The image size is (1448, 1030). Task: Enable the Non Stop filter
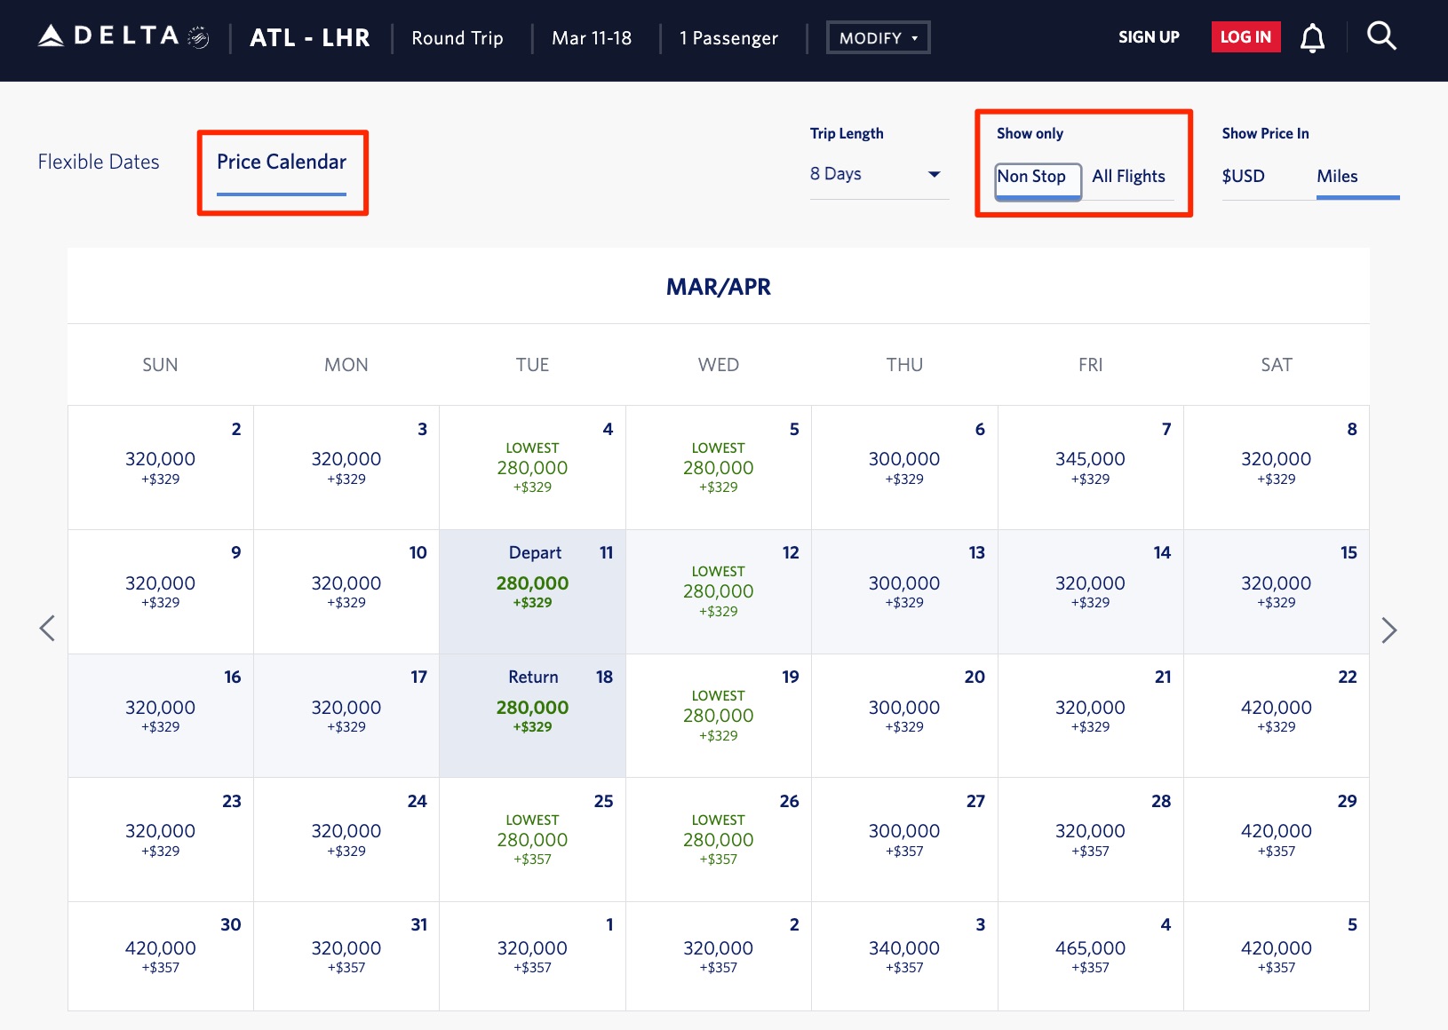tap(1035, 177)
